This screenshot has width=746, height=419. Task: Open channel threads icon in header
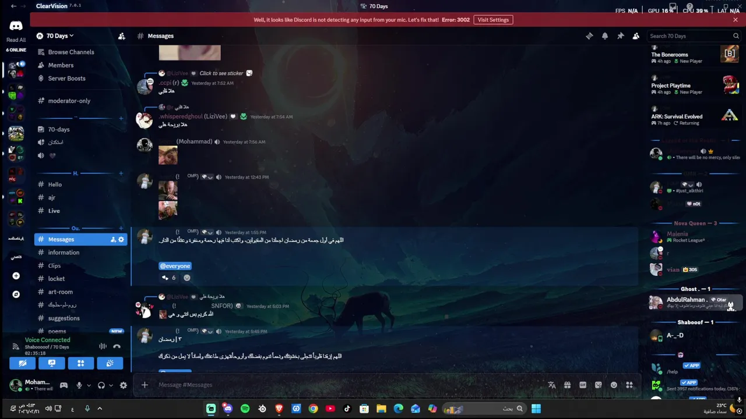point(589,36)
